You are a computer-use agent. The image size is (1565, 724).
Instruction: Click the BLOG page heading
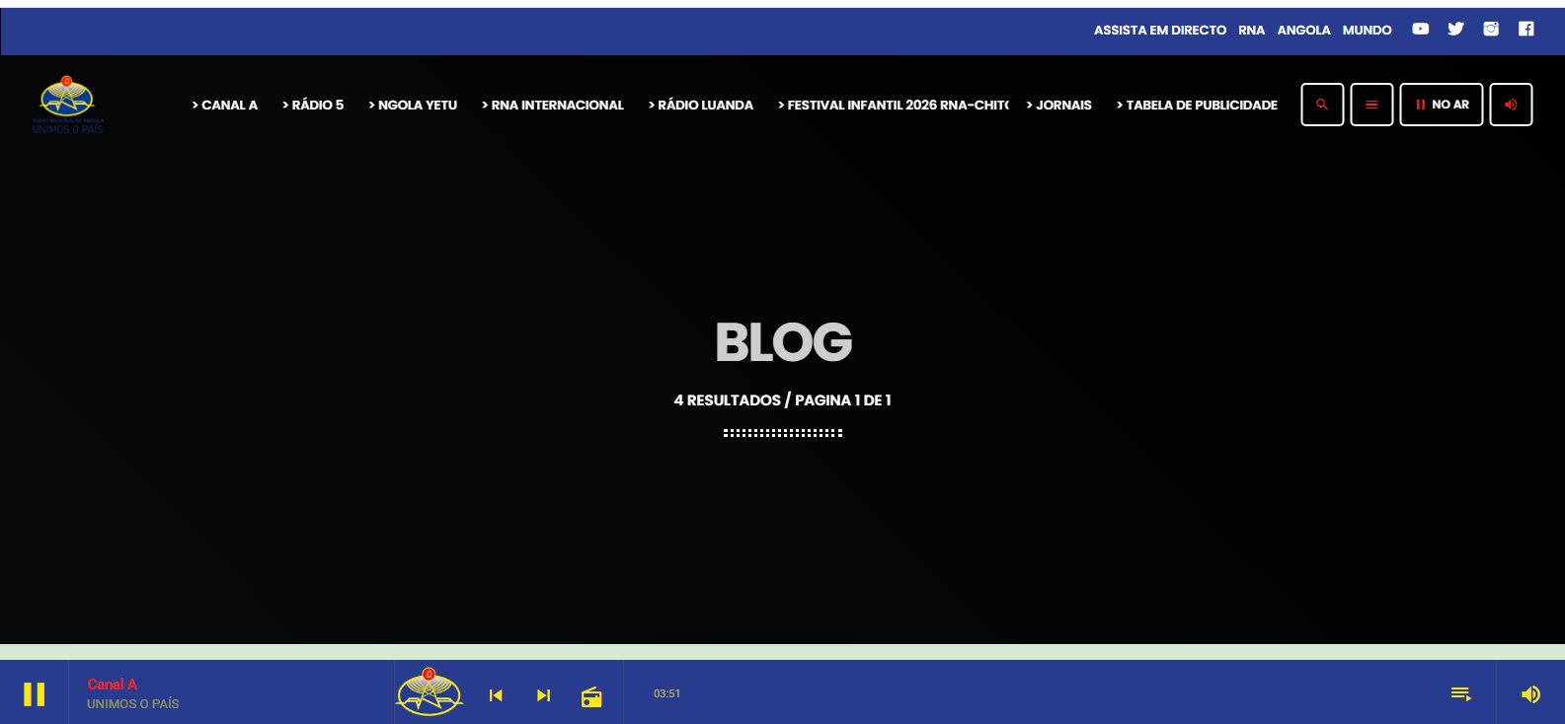784,342
